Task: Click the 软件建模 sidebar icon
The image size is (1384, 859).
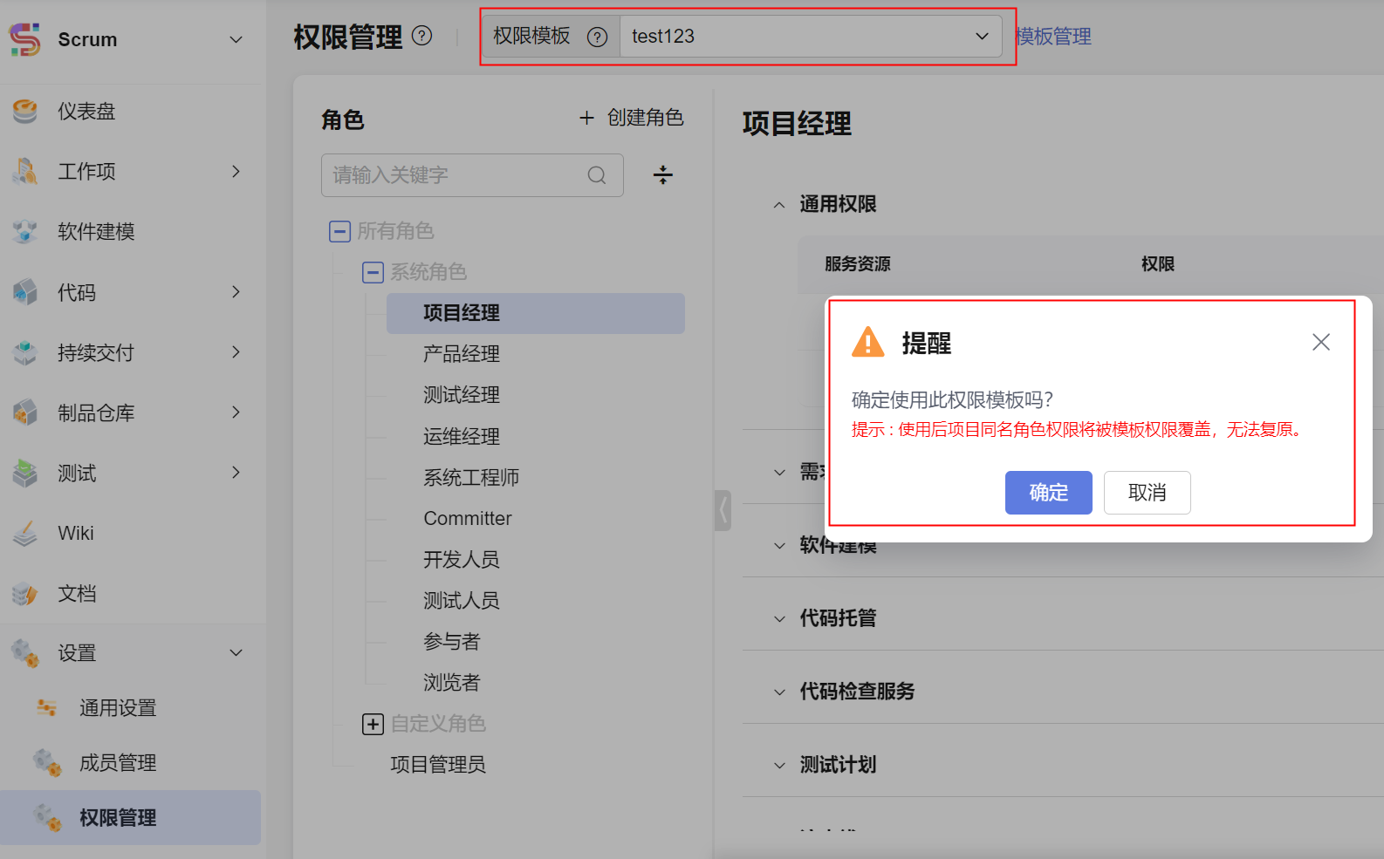Action: 25,232
